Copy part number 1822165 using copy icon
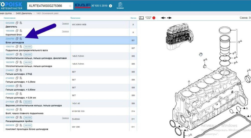 click(17, 109)
